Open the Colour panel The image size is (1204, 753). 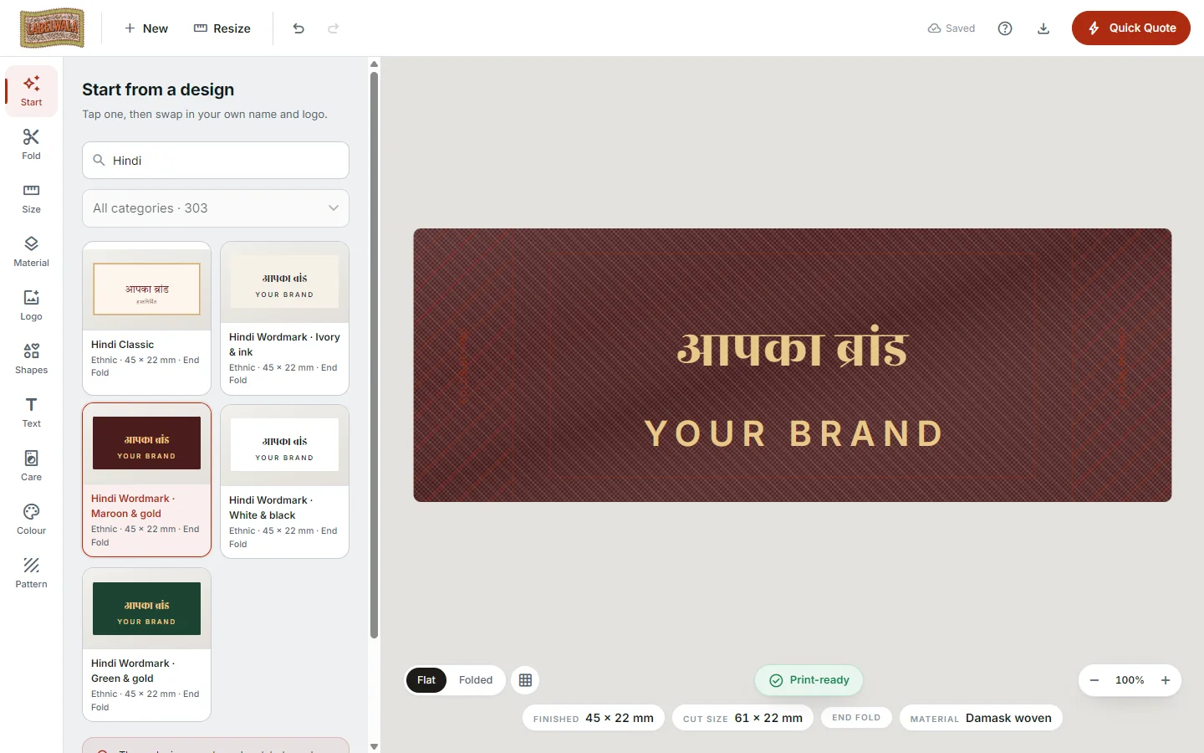point(31,520)
